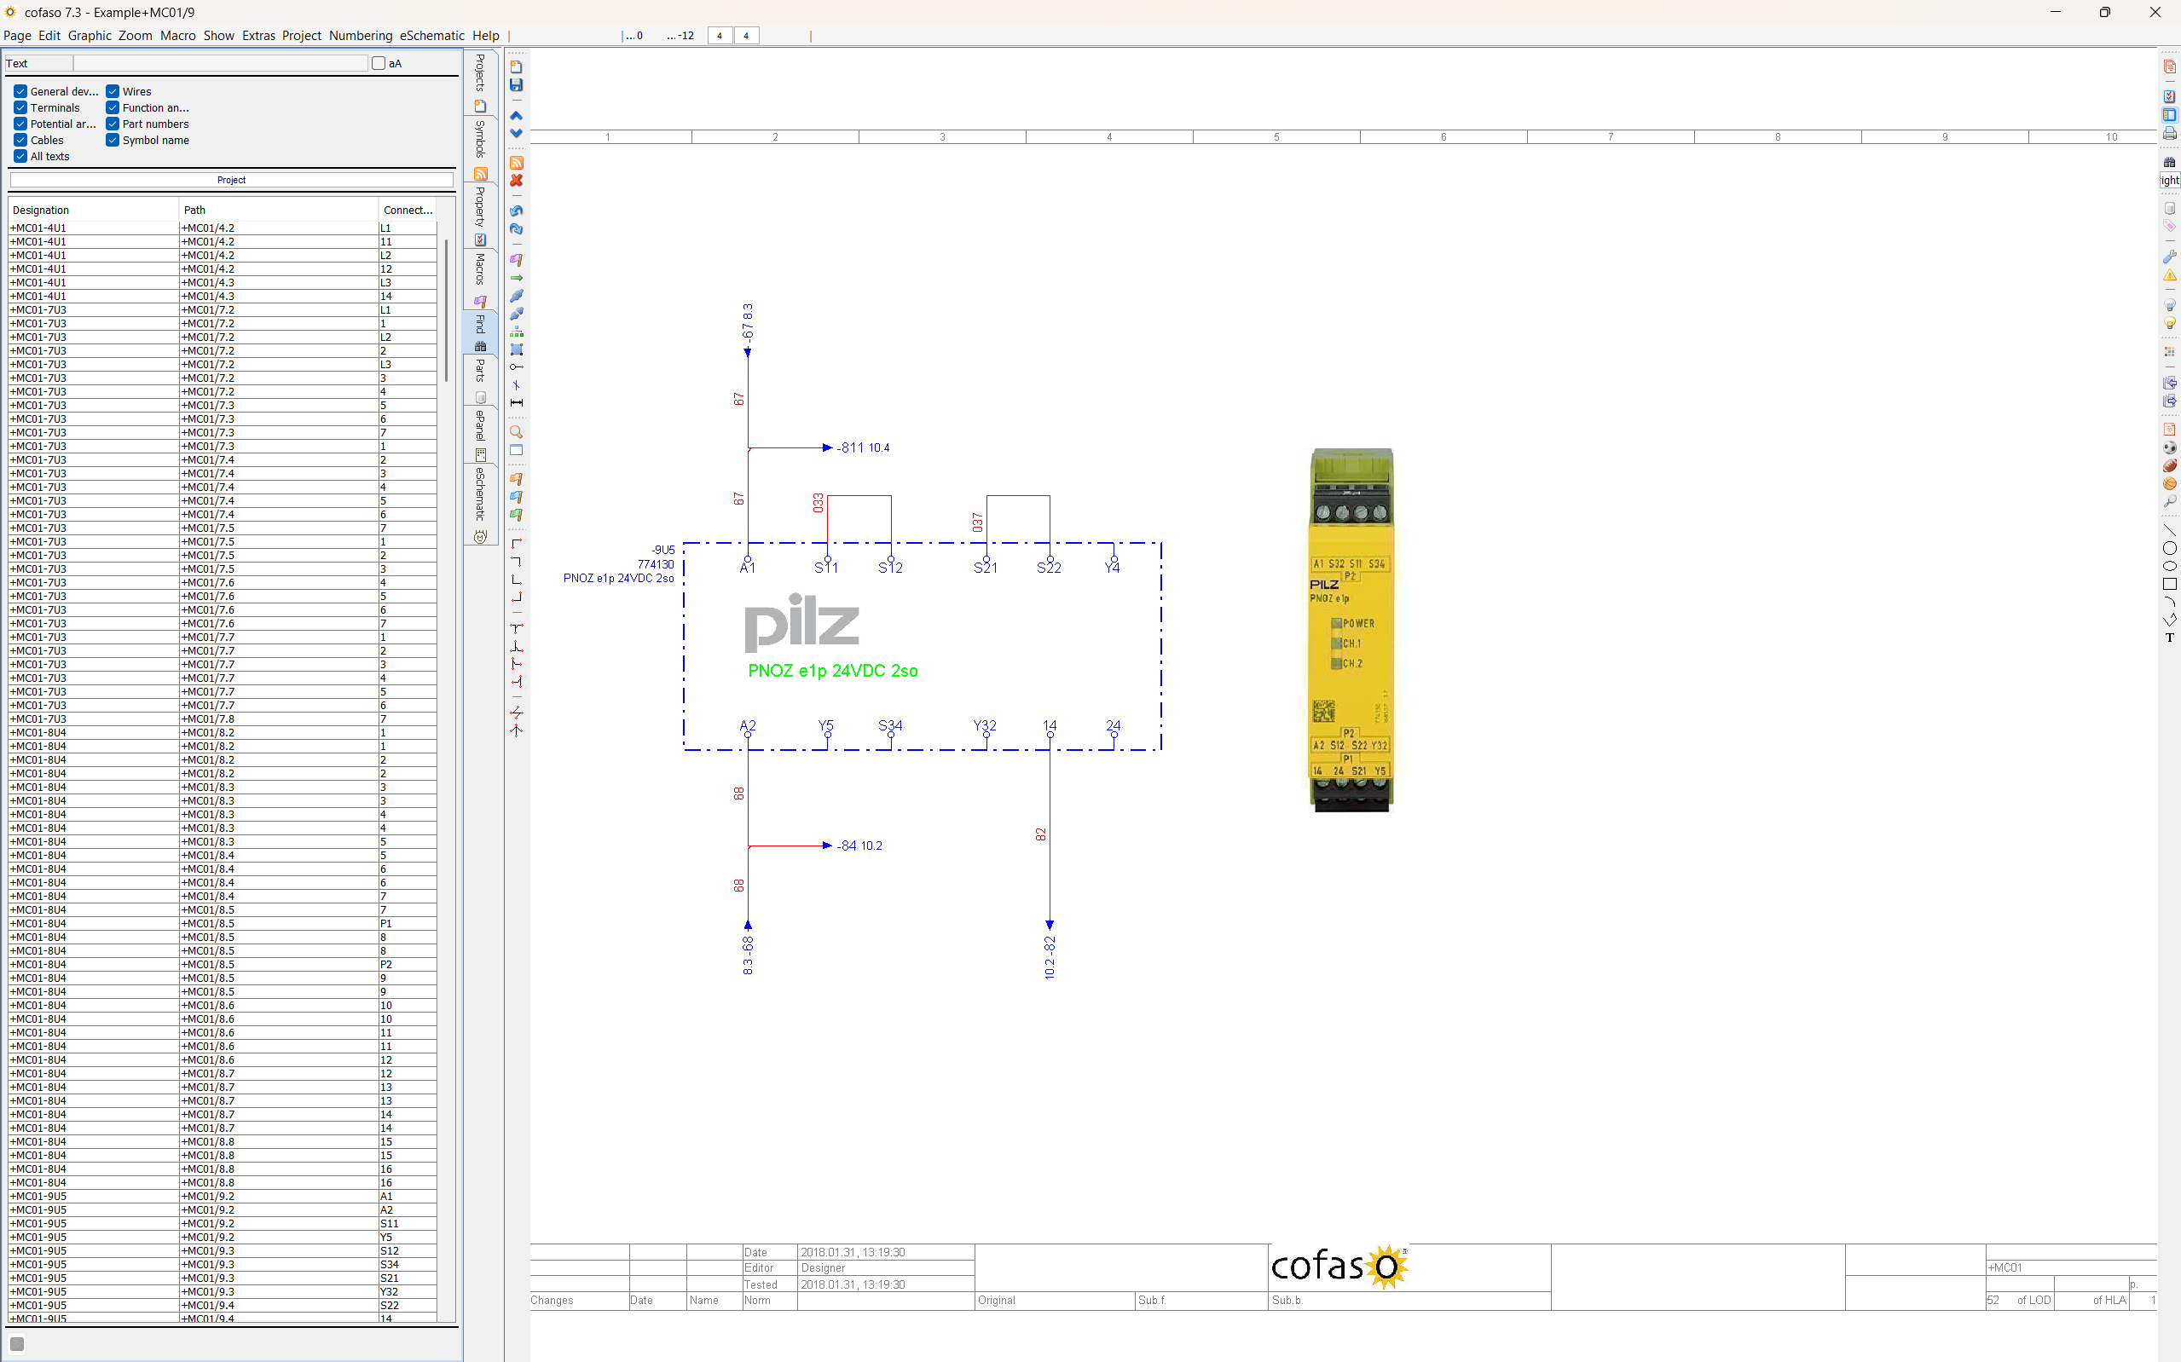Click the green hierarchy structure icon
Image resolution: width=2181 pixels, height=1362 pixels.
point(516,332)
